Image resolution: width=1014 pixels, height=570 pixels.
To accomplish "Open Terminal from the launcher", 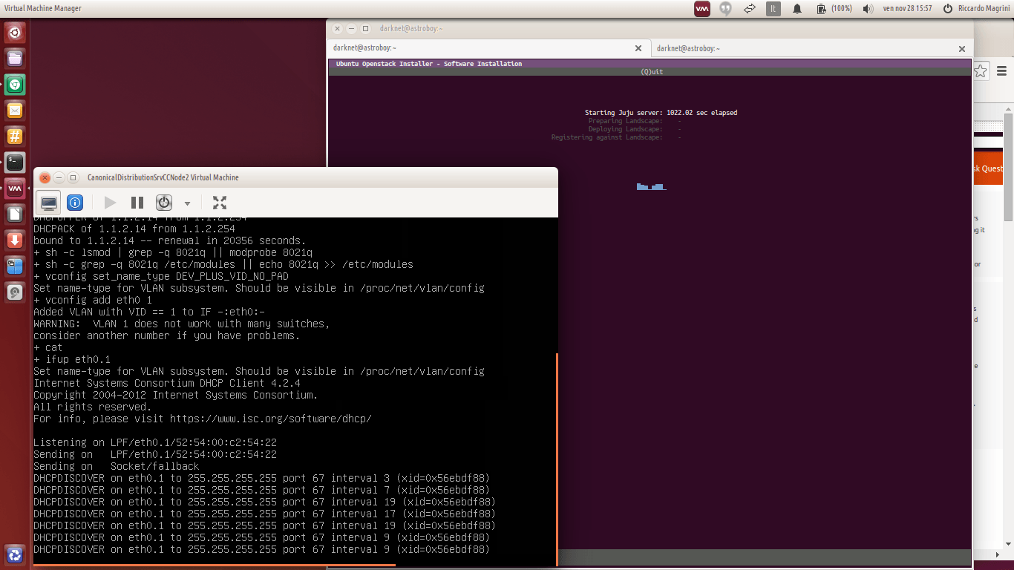I will [15, 163].
